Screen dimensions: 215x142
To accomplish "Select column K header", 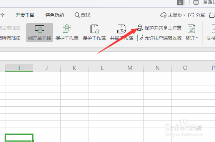I will pyautogui.click(x=75, y=68).
